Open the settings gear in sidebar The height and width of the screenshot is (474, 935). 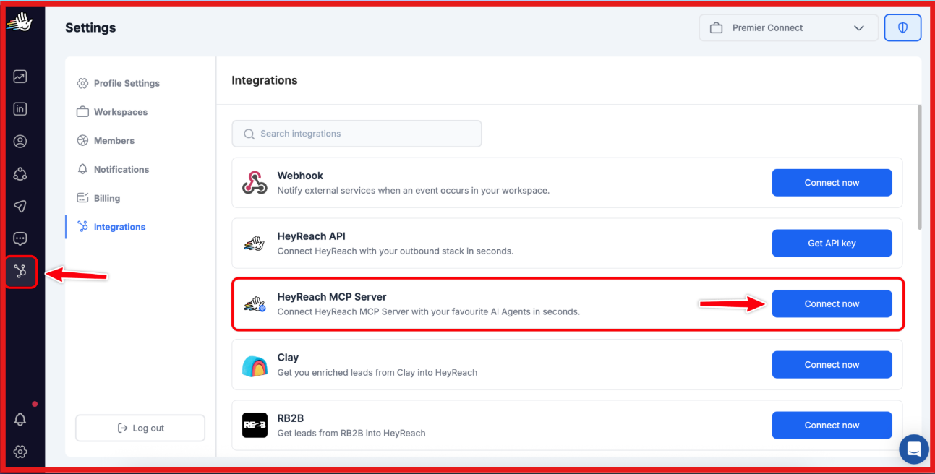(20, 452)
